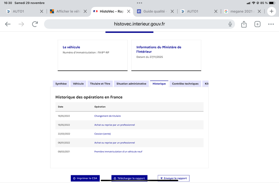Image resolution: width=279 pixels, height=183 pixels.
Task: Tap the microphone icon in address bar
Action: (230, 24)
